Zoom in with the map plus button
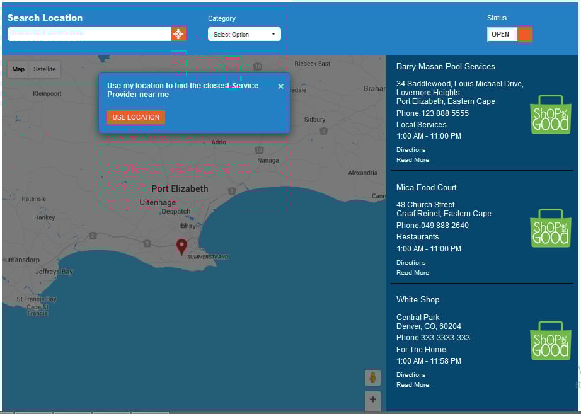 (372, 400)
